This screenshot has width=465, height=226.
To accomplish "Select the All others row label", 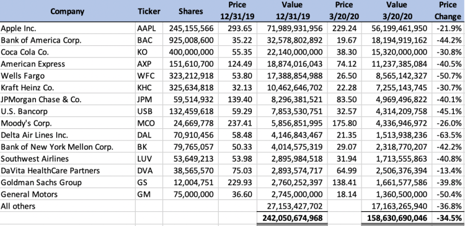I will point(68,206).
